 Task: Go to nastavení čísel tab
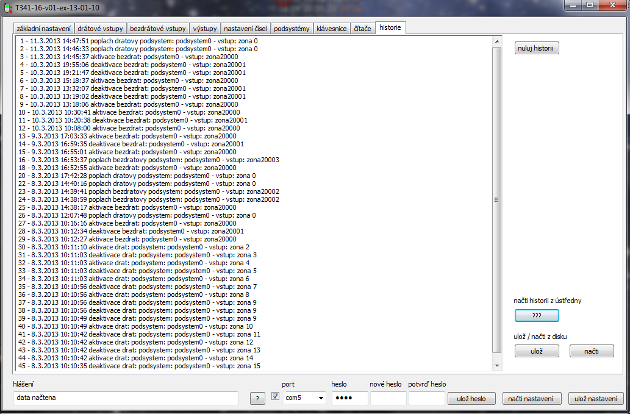[245, 29]
